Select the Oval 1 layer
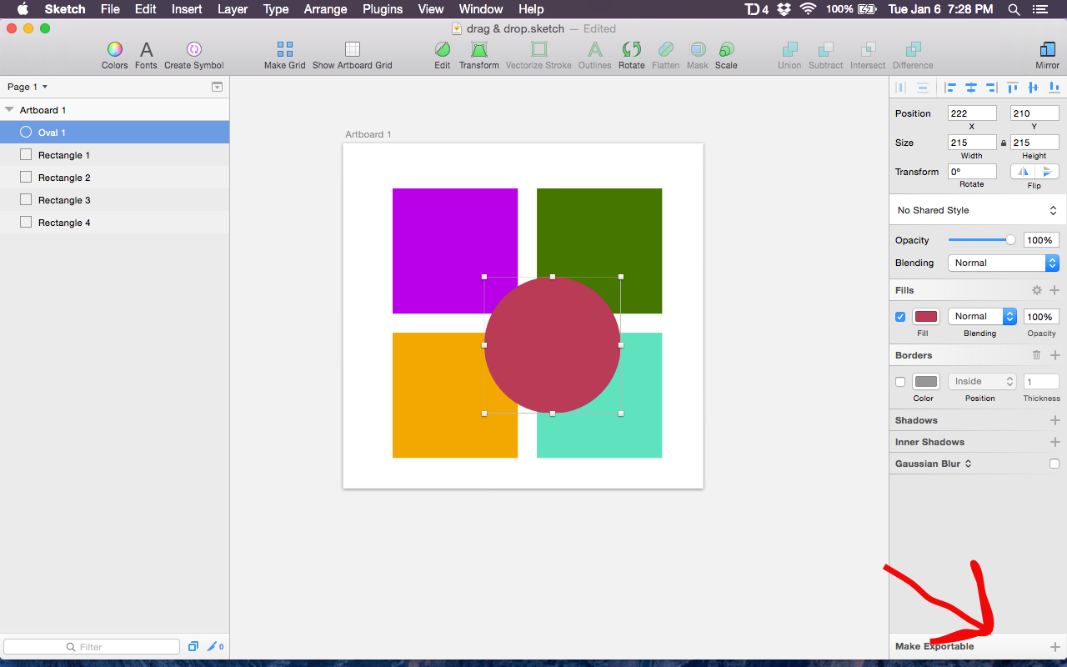The image size is (1067, 667). click(114, 133)
